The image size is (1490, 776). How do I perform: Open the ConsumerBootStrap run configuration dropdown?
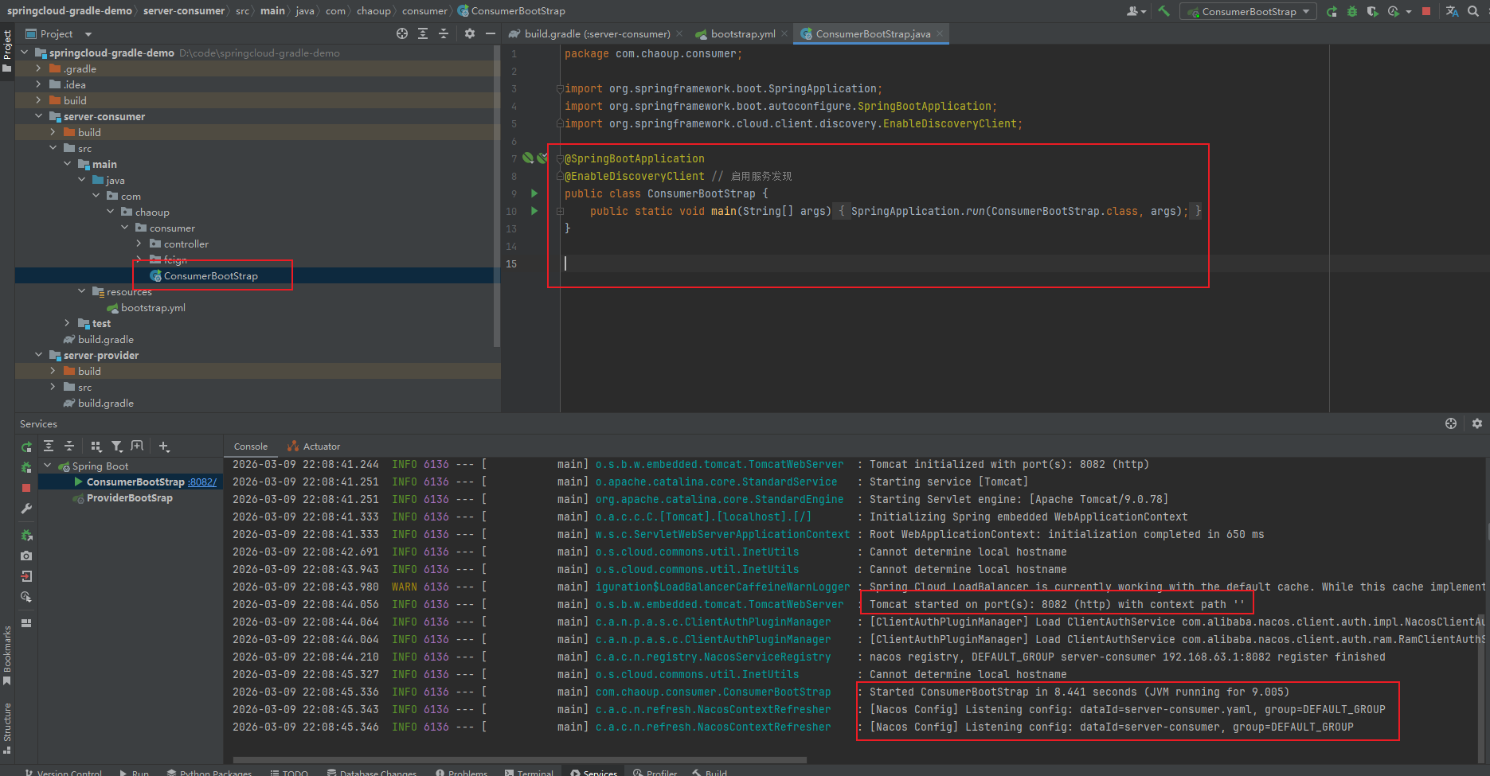[x=1248, y=11]
